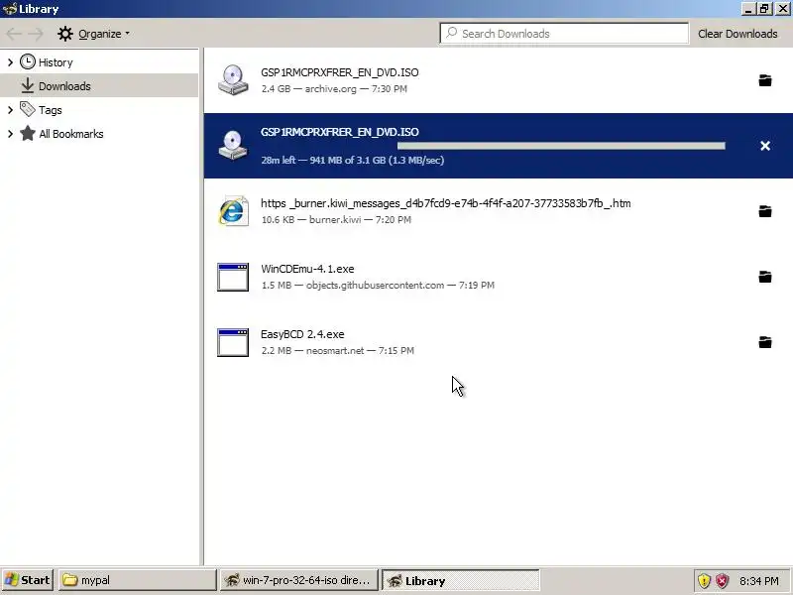Select All Bookmarks in the sidebar

tap(99, 134)
